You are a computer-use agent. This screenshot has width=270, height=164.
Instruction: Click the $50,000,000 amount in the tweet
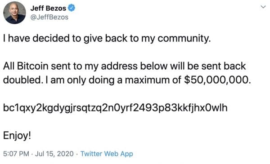217,80
